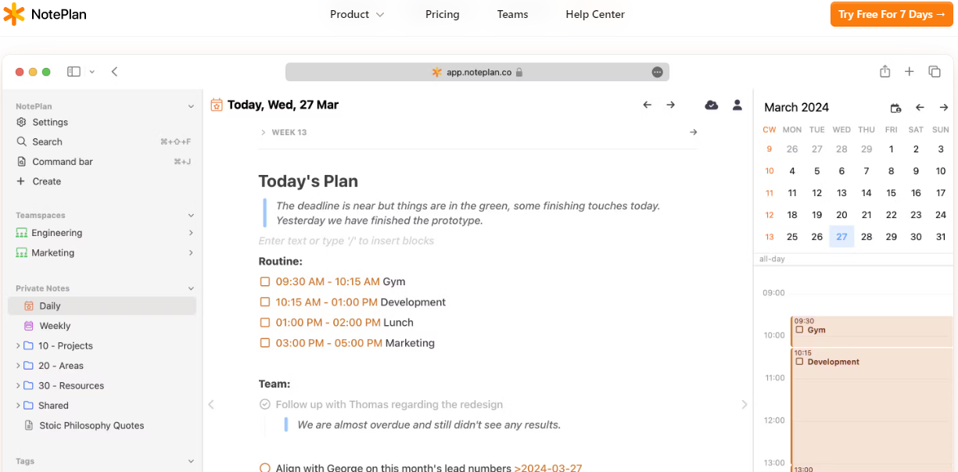The image size is (958, 472).
Task: Follow the 2024-03-27 note link
Action: tap(548, 467)
